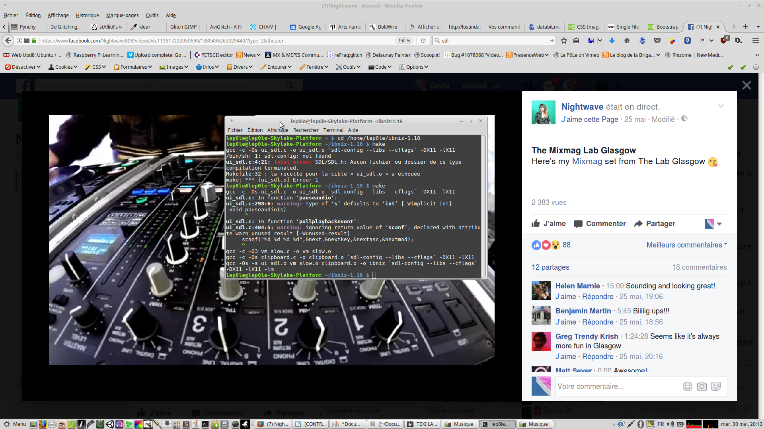
Task: Open the 12 partages link
Action: click(x=550, y=267)
